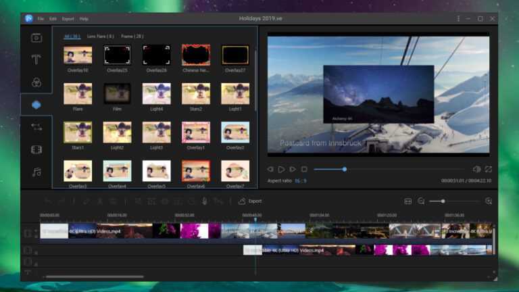This screenshot has width=519, height=292.
Task: Switch to the Lens Flare tab
Action: [100, 36]
